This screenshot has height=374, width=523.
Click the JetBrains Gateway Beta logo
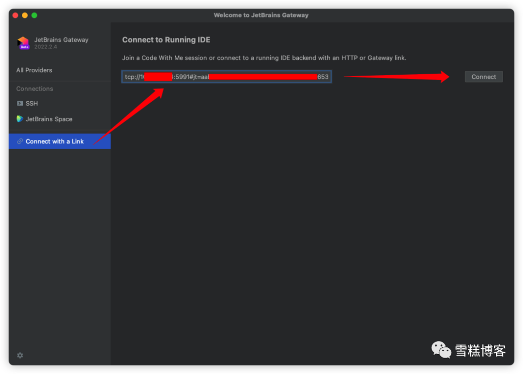pos(23,43)
